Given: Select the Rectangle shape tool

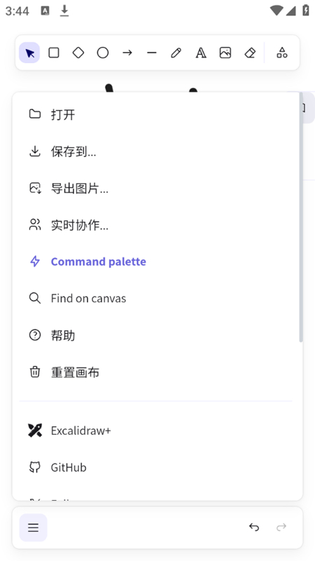Looking at the screenshot, I should point(54,53).
